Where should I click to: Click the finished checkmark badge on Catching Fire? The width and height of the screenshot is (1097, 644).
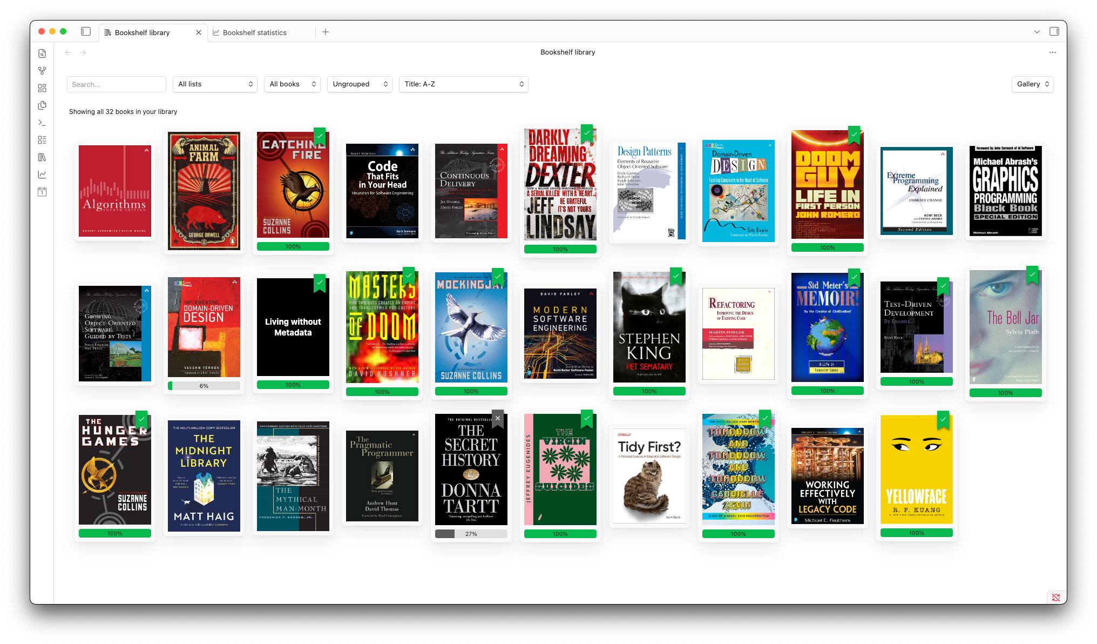coord(320,136)
